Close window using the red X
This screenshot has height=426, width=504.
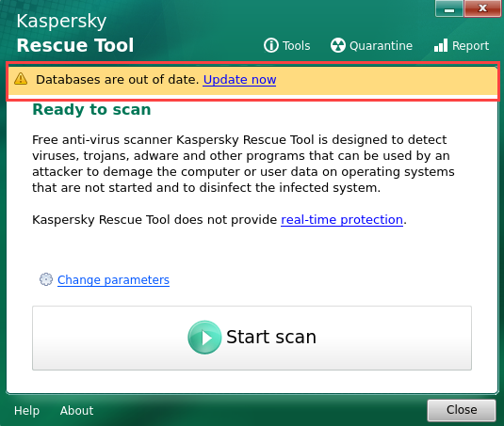tap(482, 8)
